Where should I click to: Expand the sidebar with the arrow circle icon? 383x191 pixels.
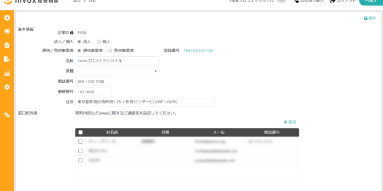pos(7,18)
